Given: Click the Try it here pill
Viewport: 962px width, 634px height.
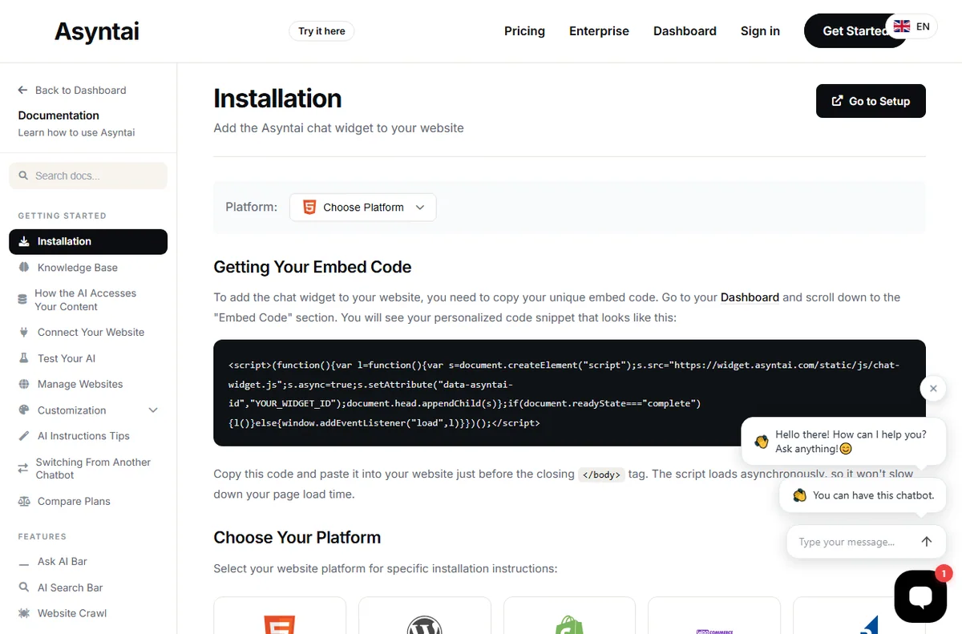Looking at the screenshot, I should point(321,31).
